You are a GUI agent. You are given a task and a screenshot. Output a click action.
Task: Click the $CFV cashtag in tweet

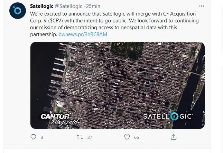coord(56,21)
